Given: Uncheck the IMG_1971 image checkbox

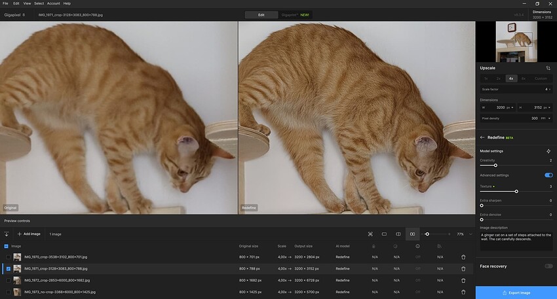Looking at the screenshot, I should pos(9,269).
